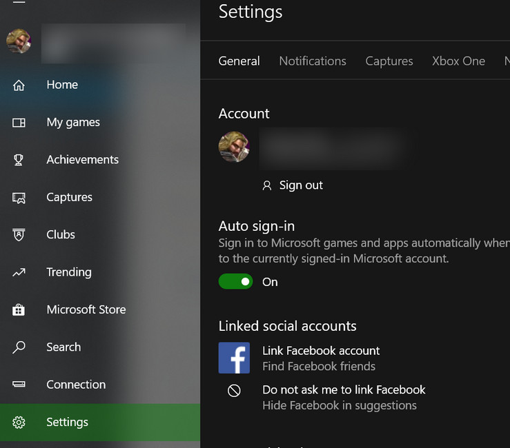Click the Search magnifier icon

19,347
